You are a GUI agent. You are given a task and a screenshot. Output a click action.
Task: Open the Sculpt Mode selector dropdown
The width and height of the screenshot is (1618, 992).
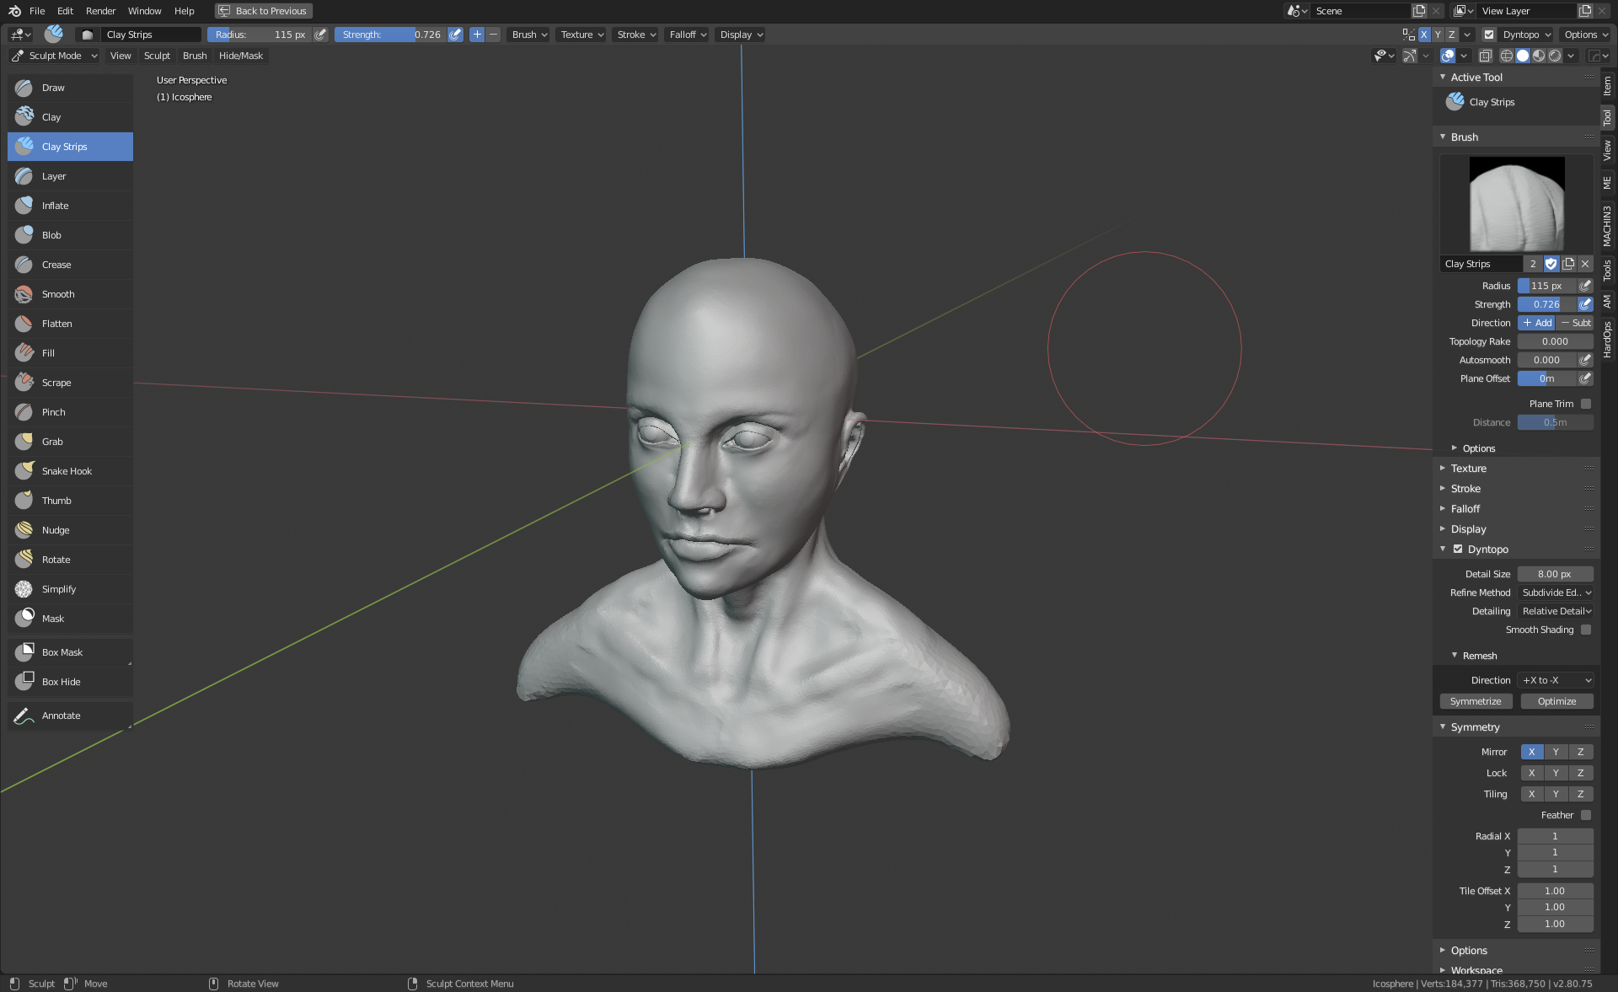coord(55,56)
